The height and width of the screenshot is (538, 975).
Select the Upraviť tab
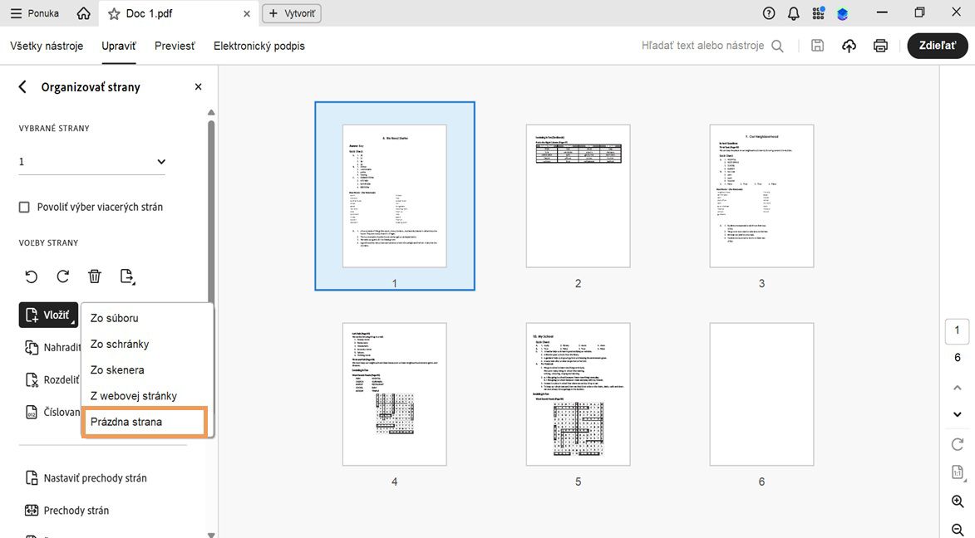(119, 46)
